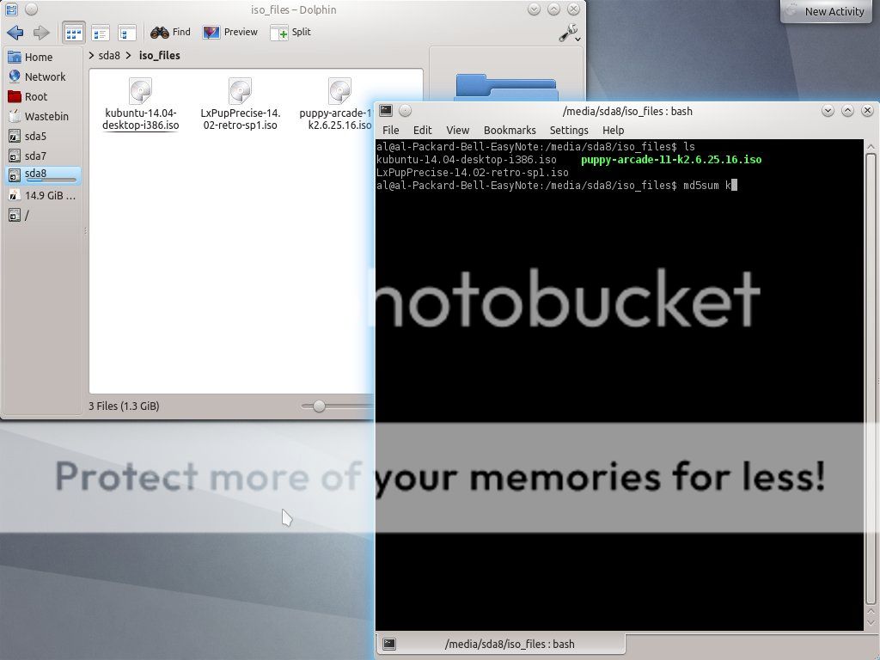Select sda8 device in sidebar
This screenshot has width=880, height=660.
click(43, 175)
